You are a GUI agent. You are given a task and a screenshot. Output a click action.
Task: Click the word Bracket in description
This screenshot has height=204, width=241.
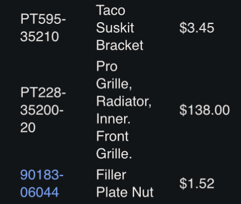pos(120,45)
